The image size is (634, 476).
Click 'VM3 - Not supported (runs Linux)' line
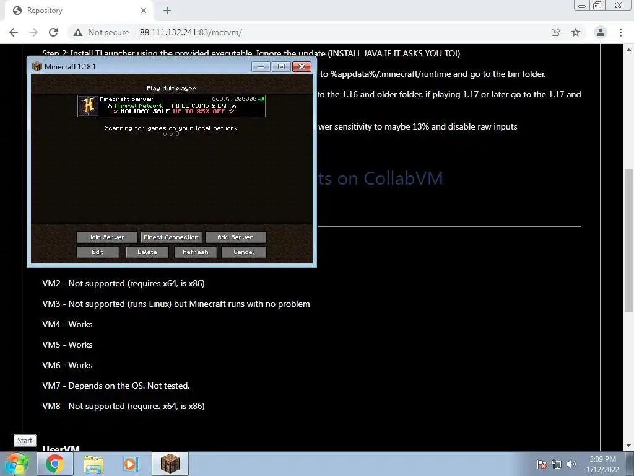pos(176,304)
